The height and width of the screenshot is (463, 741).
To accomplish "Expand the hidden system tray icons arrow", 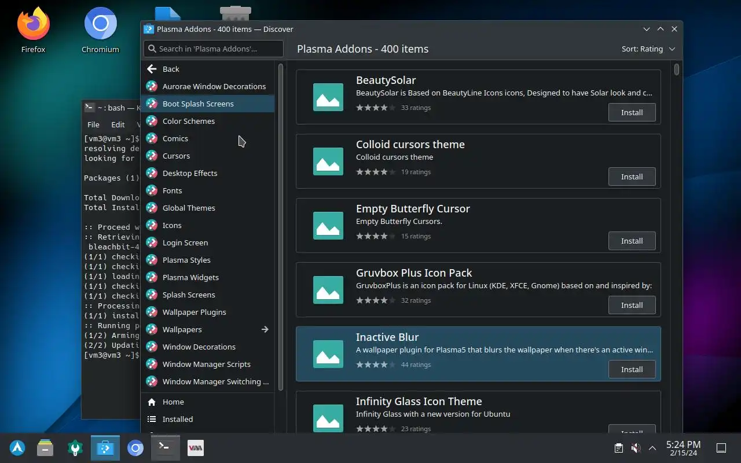I will [652, 448].
